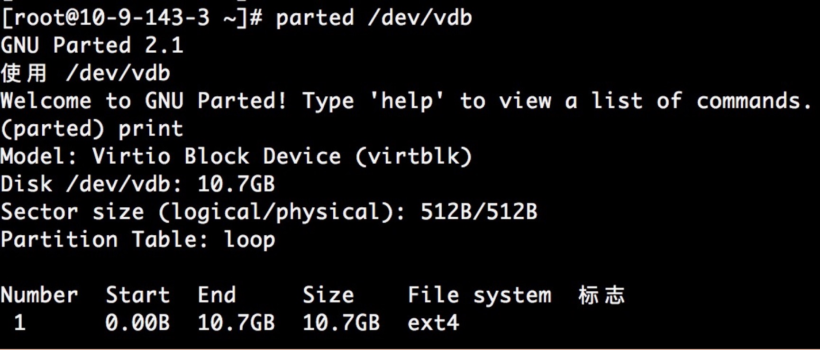Click 'Virtio Block Device' model name
Viewport: 820px width, 350px height.
[x=216, y=157]
